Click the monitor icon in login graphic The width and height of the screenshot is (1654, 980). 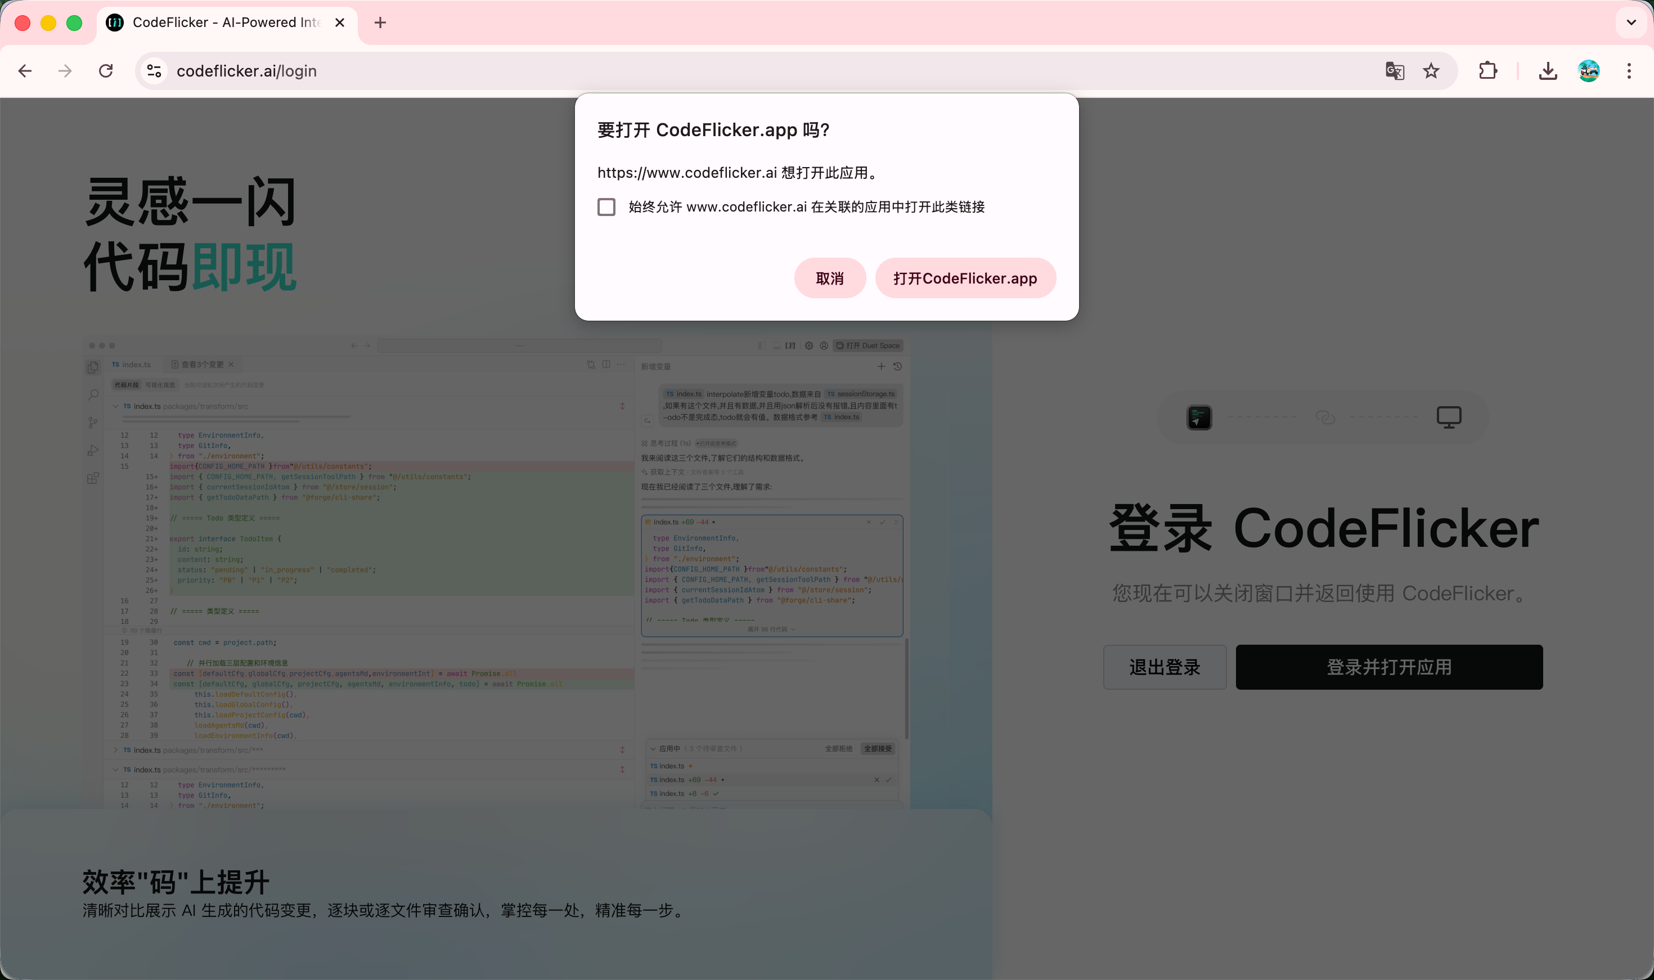pos(1449,417)
